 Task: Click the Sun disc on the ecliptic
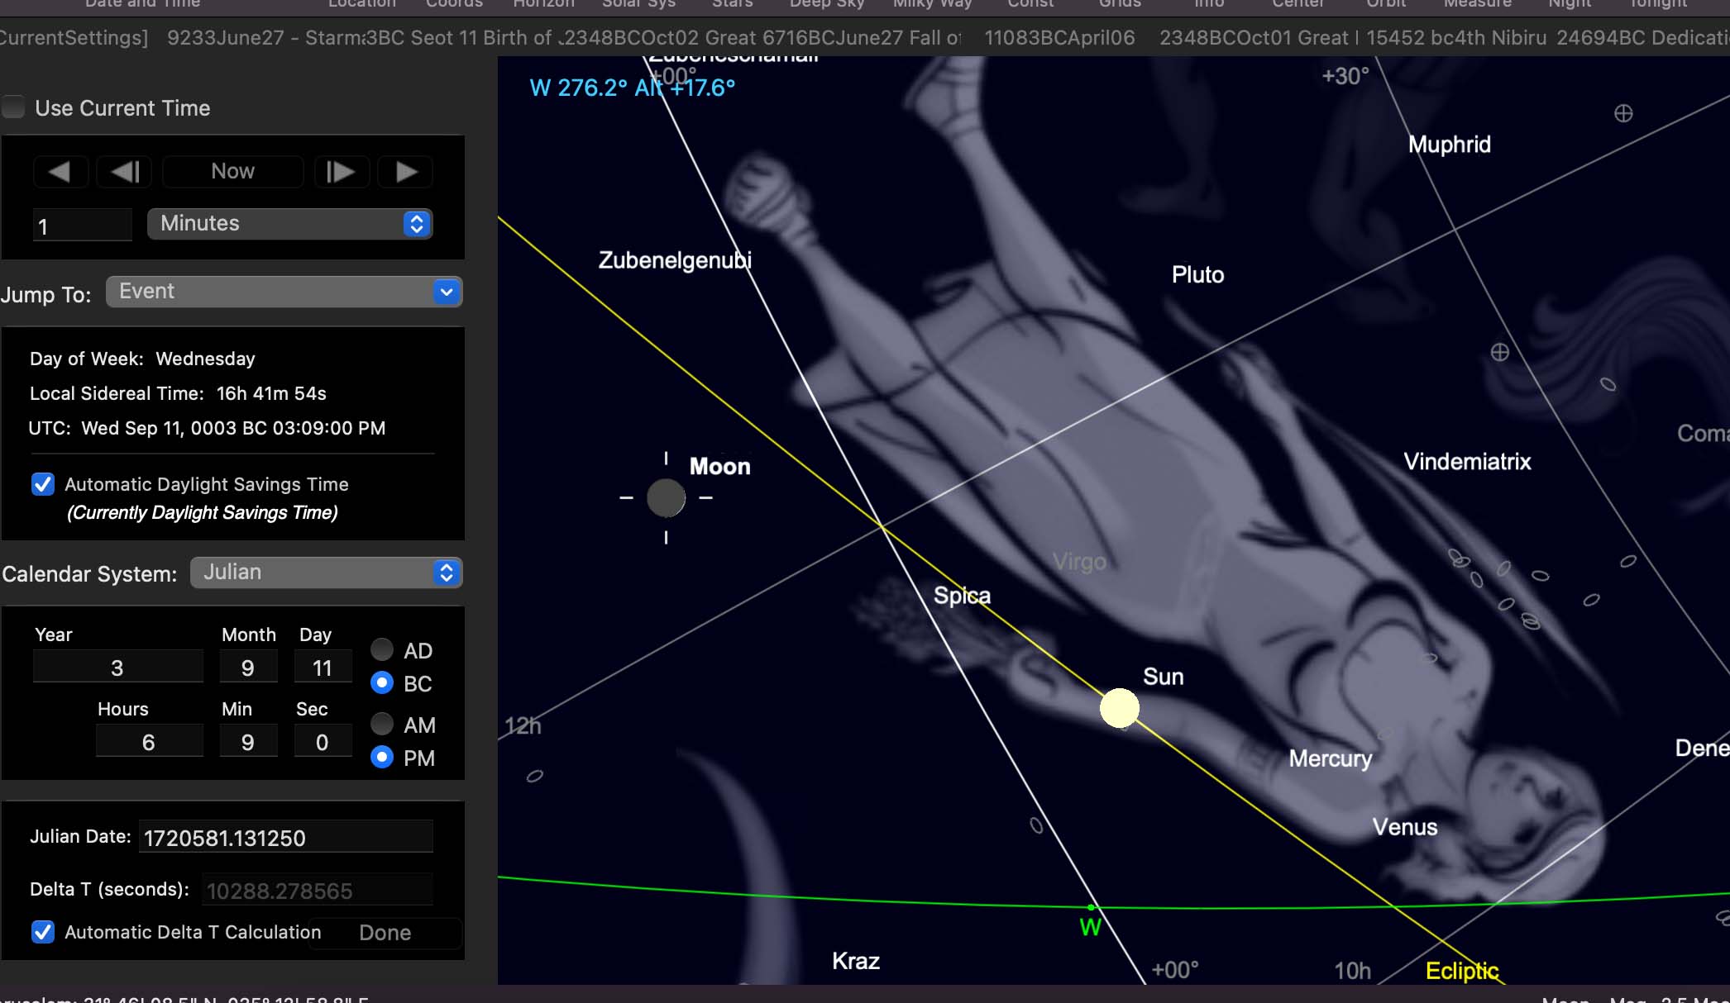pyautogui.click(x=1120, y=708)
